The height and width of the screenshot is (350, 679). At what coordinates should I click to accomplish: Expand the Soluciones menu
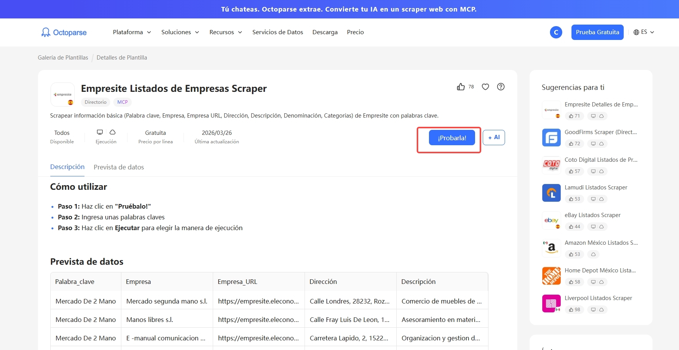(x=180, y=32)
